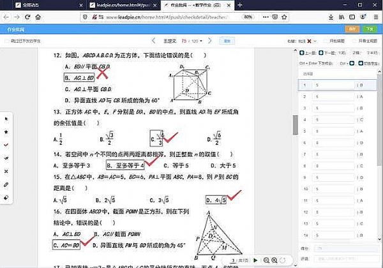Switch to the leadpie.cn/home.html browser tab

(x=123, y=5)
